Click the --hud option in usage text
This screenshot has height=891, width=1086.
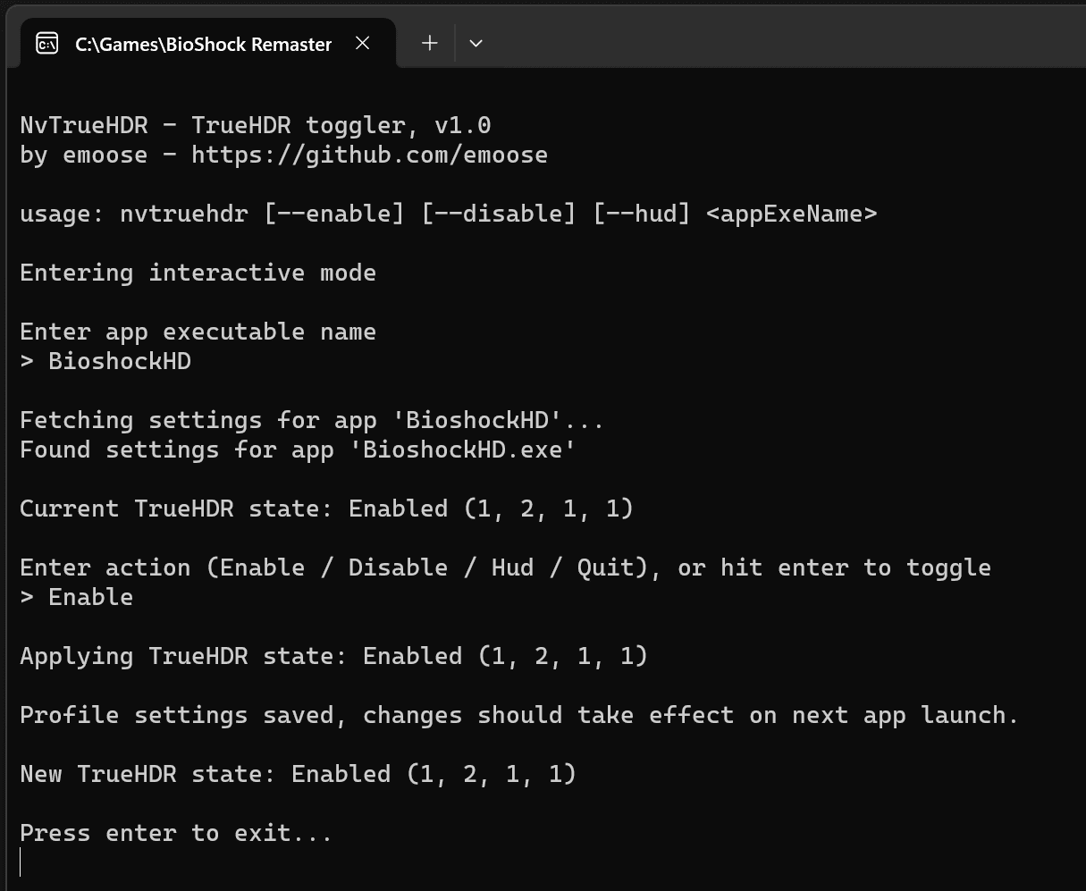point(642,214)
